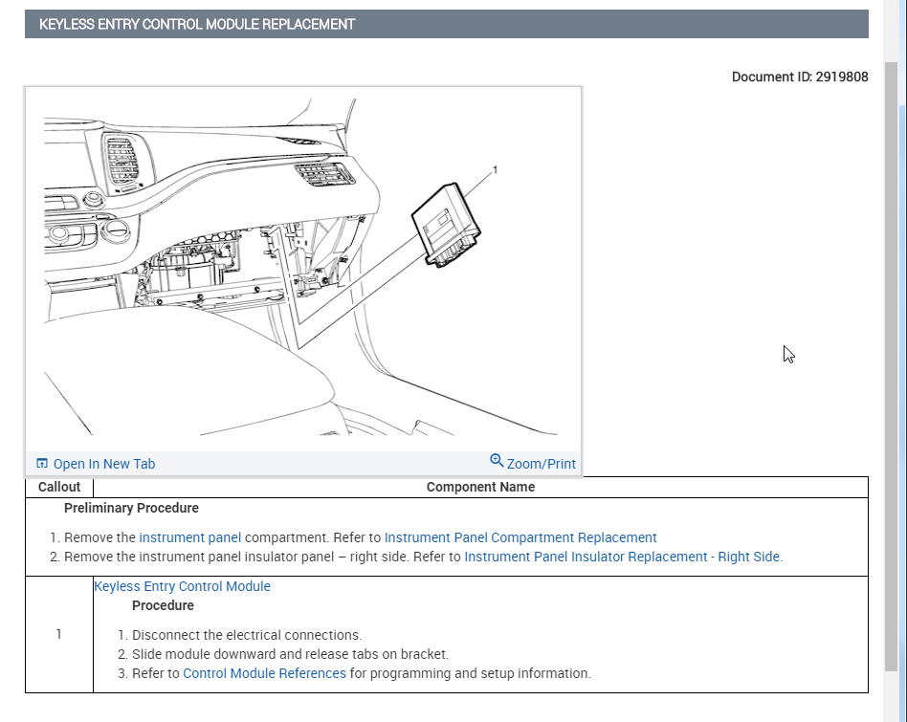Select the Document ID 2919808 text
Screen dimensions: 907x722
click(799, 77)
